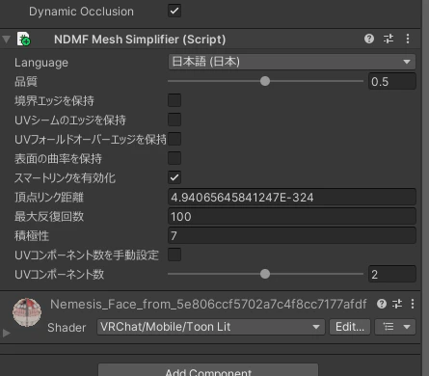Image resolution: width=429 pixels, height=376 pixels.
Task: Open NDMF Mesh Simplifier preset settings icon
Action: tap(389, 39)
